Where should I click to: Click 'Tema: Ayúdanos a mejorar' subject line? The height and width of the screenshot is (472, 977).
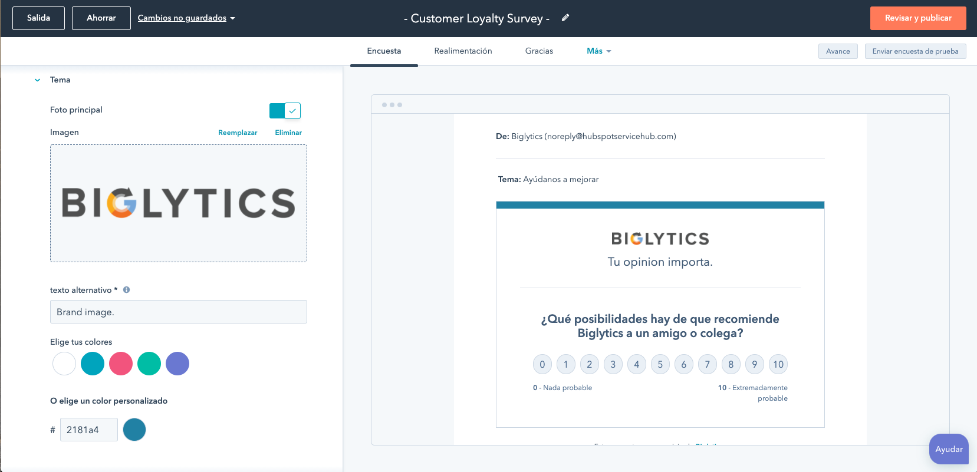(x=548, y=179)
